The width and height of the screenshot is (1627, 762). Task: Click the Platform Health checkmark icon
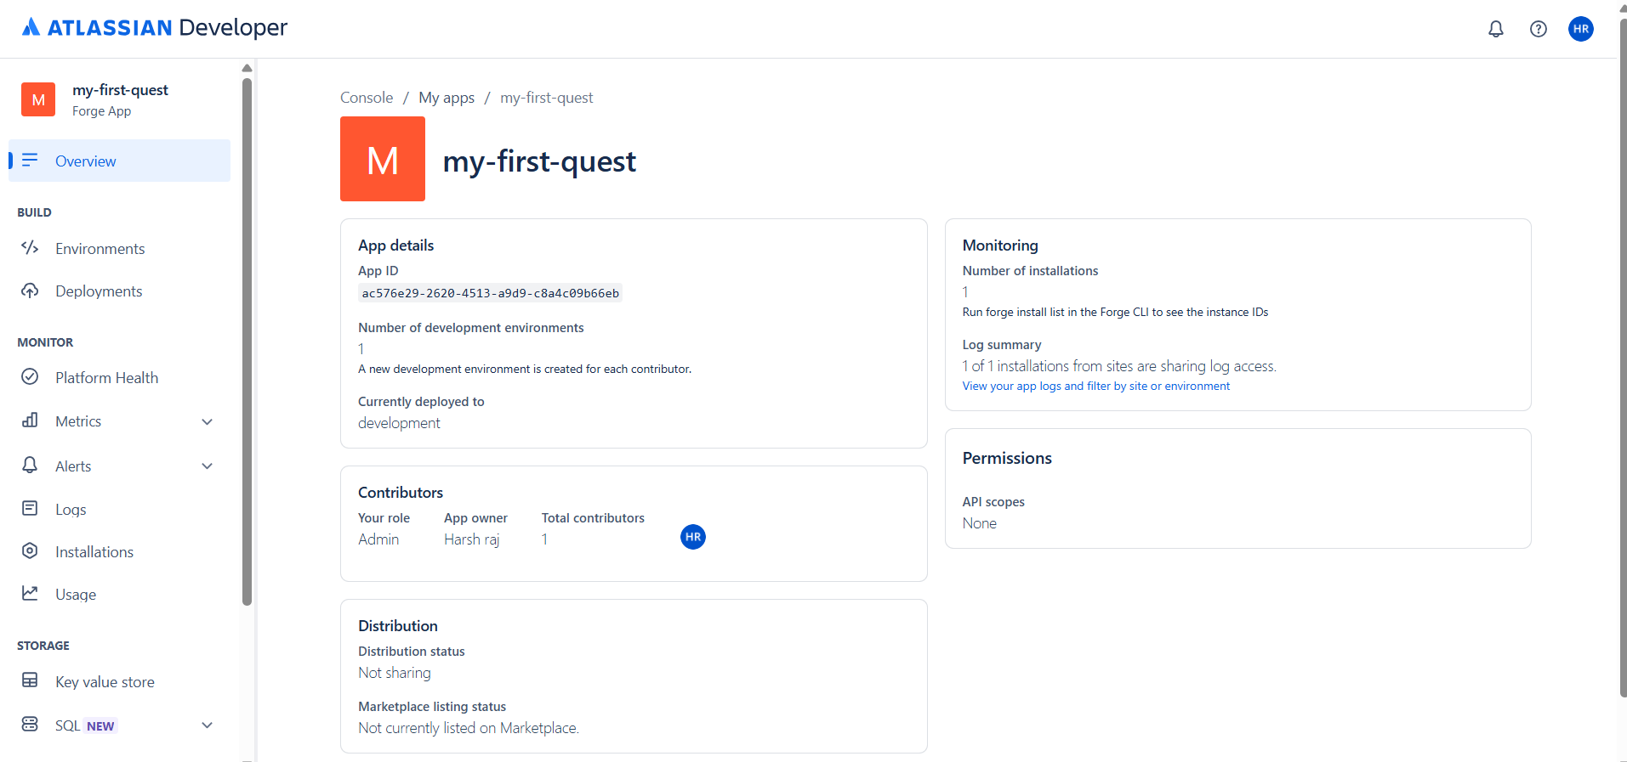tap(30, 376)
